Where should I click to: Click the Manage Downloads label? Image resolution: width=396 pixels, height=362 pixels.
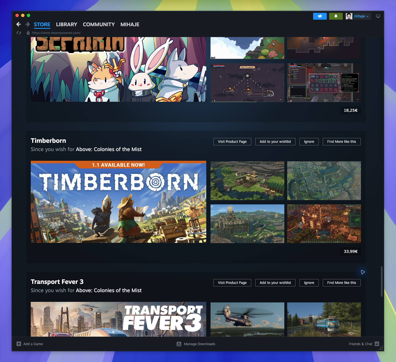pyautogui.click(x=199, y=344)
